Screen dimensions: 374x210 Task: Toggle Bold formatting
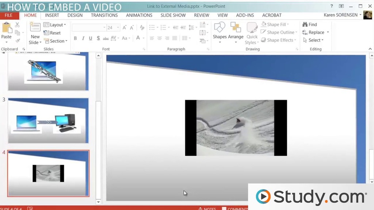pyautogui.click(x=75, y=38)
